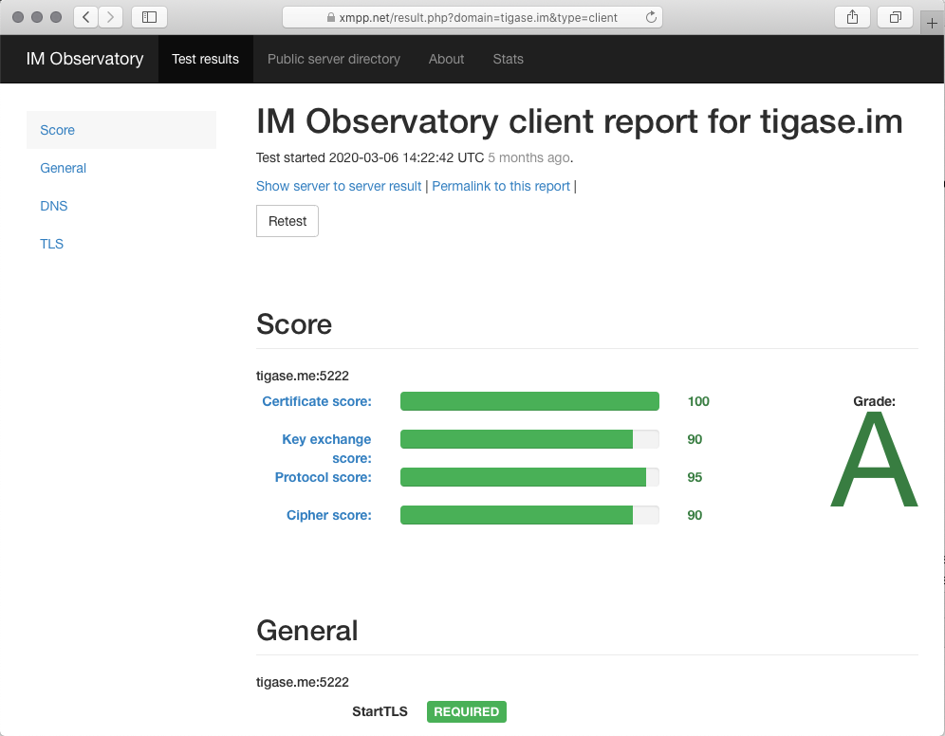Click the report title heading for tigase.im
945x736 pixels.
click(x=579, y=121)
